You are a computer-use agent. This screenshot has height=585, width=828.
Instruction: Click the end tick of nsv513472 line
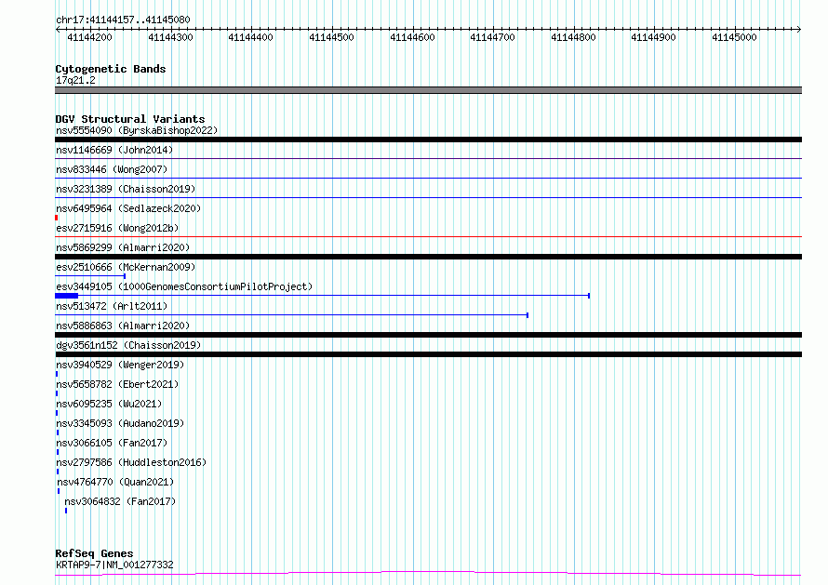pos(528,315)
